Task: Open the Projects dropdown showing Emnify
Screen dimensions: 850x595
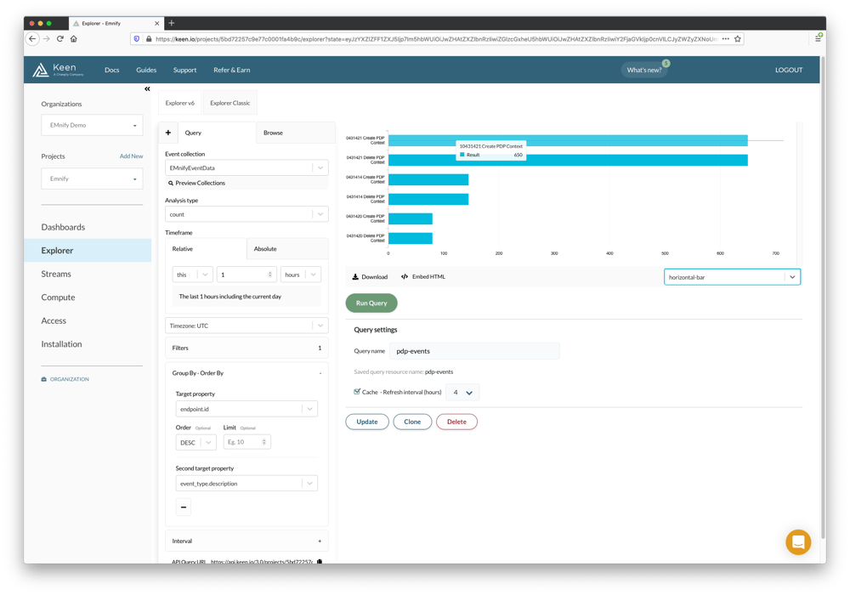Action: (x=92, y=178)
